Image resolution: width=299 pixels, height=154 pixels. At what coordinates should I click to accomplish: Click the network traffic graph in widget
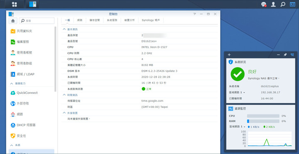270,139
